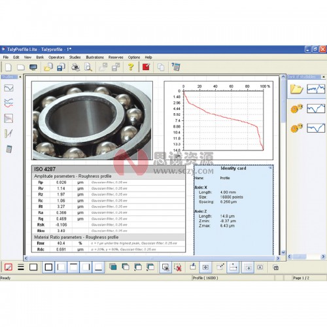This screenshot has height=327, width=327.
Task: Click the horizontal scrollbar right arrow
Action: pyautogui.click(x=278, y=258)
